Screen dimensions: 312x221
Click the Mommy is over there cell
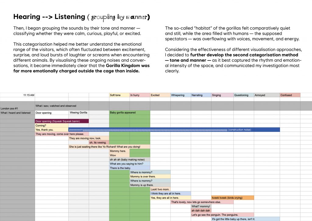(150, 176)
